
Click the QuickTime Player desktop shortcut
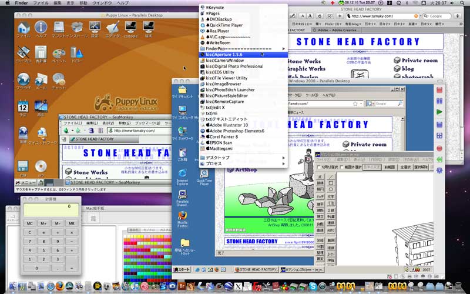click(x=204, y=173)
